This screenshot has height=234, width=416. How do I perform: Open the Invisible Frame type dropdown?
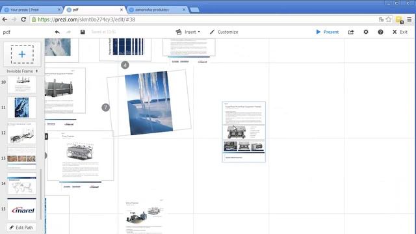click(22, 71)
